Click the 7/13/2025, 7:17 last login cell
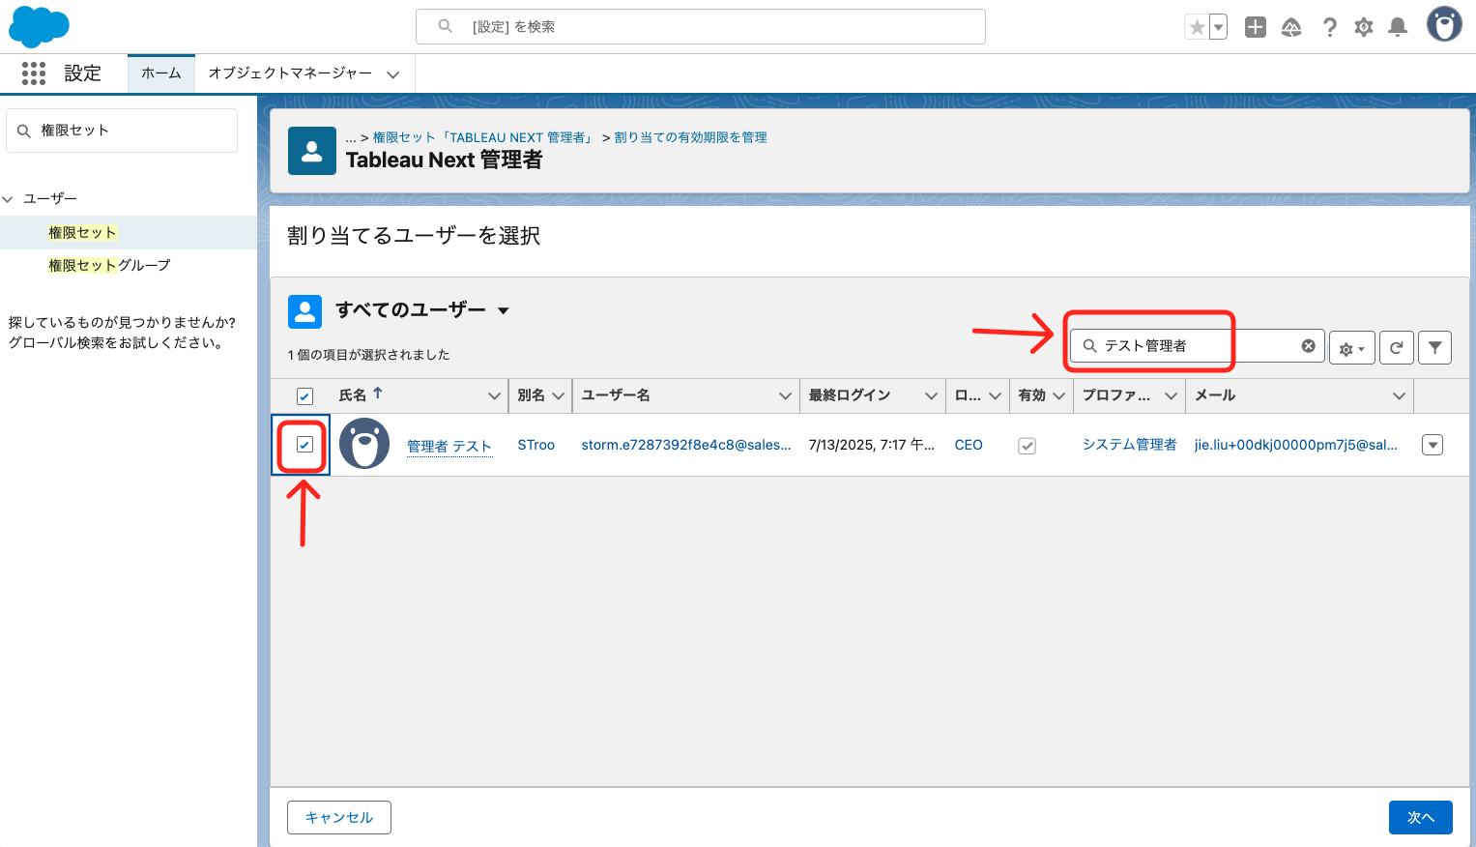Image resolution: width=1476 pixels, height=847 pixels. coord(871,445)
